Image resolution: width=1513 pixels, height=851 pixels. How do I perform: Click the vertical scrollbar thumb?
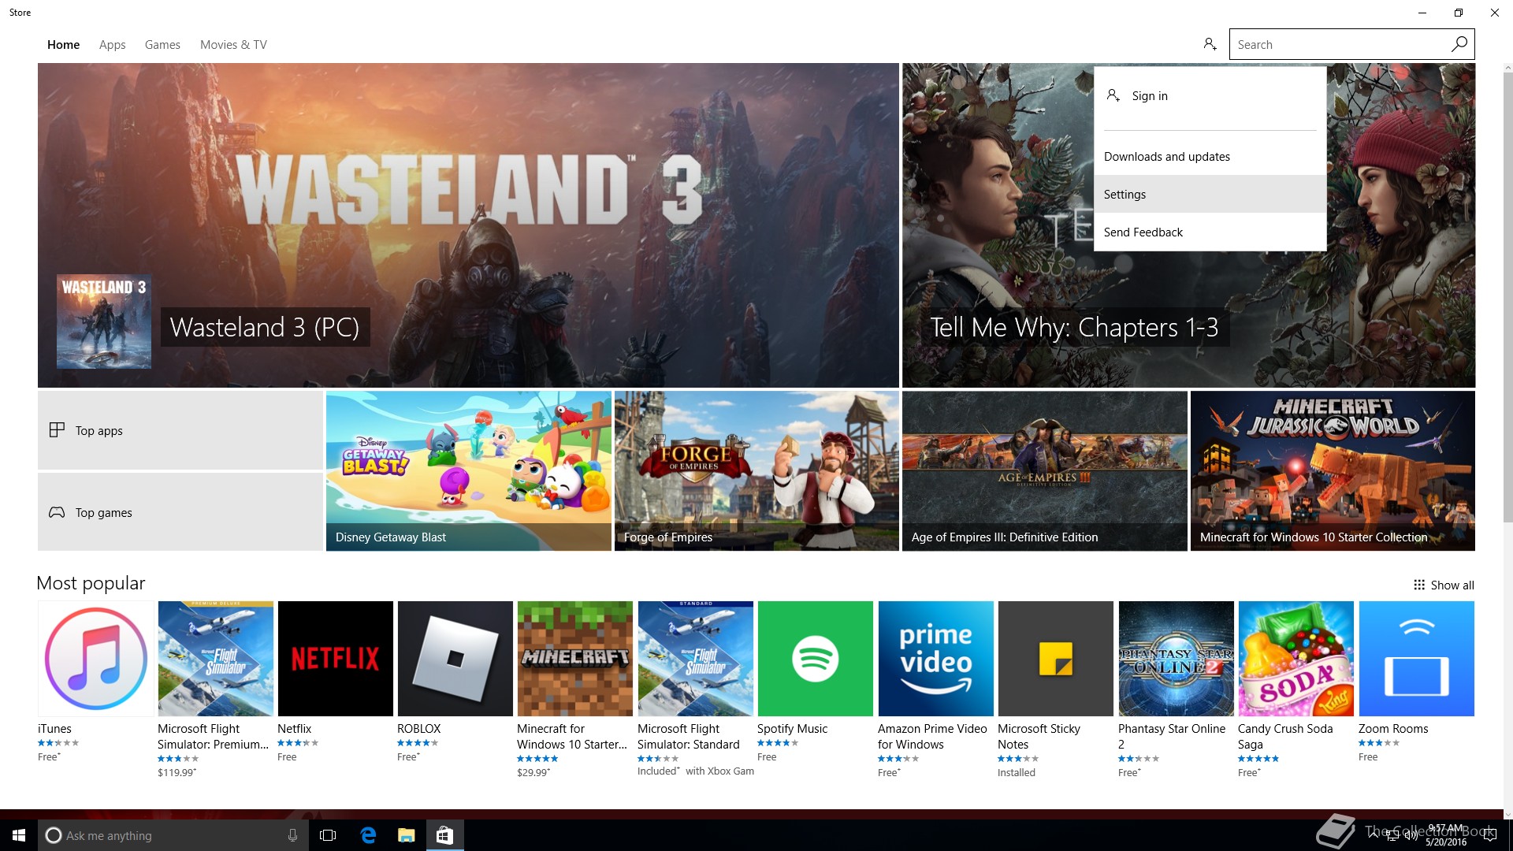click(1507, 298)
